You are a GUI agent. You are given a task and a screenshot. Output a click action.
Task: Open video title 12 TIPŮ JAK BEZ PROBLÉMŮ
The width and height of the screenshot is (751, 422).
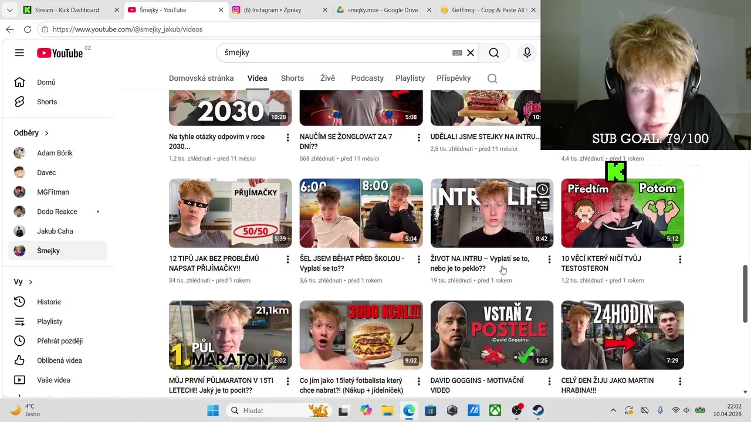click(214, 264)
